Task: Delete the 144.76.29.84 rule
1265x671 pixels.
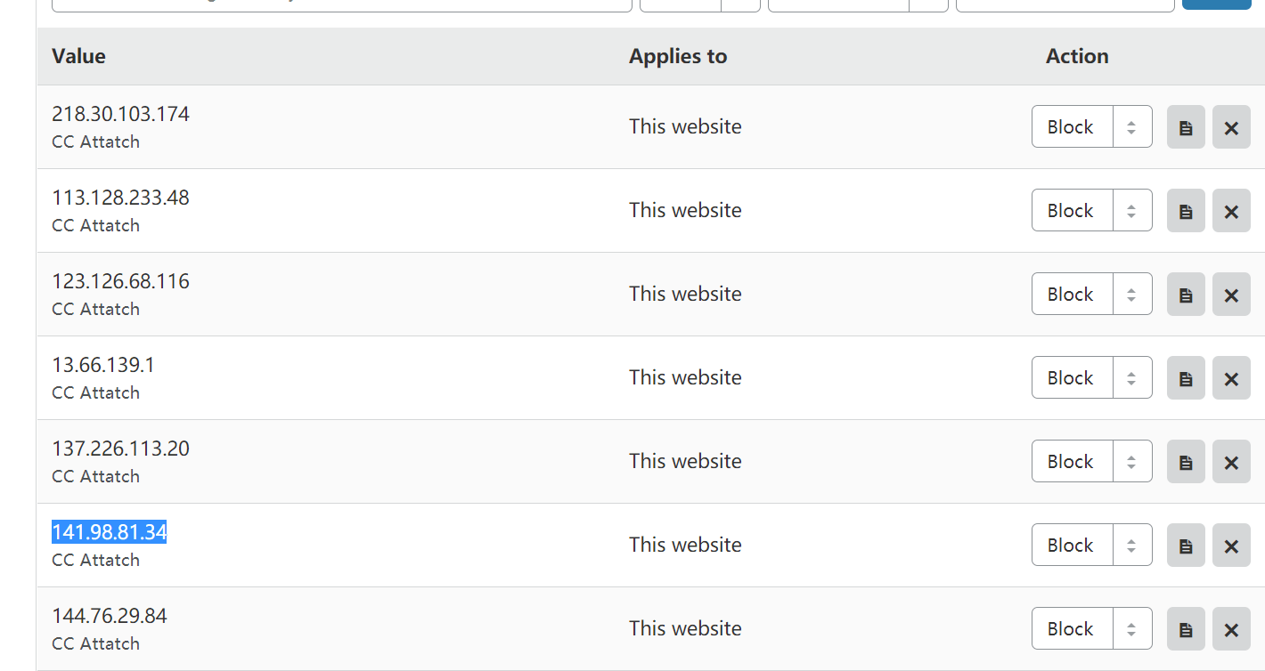Action: coord(1231,628)
